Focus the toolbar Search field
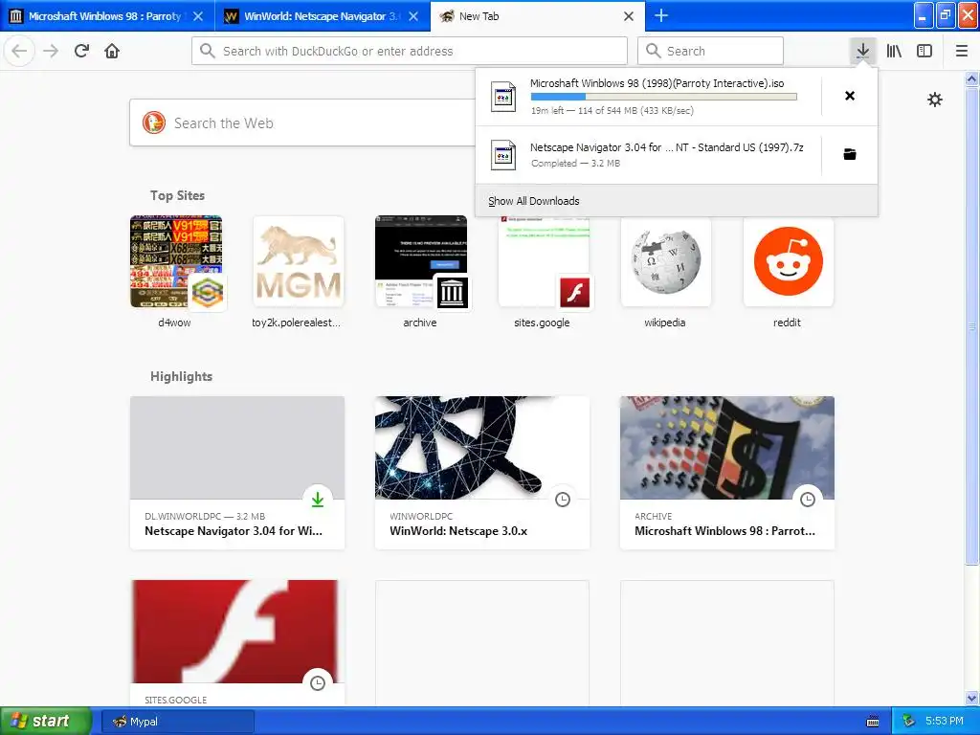The width and height of the screenshot is (980, 735). (711, 51)
